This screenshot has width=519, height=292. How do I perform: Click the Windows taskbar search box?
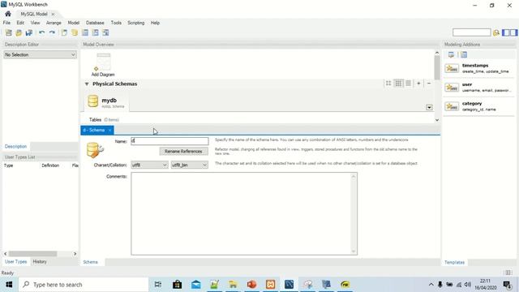84,285
